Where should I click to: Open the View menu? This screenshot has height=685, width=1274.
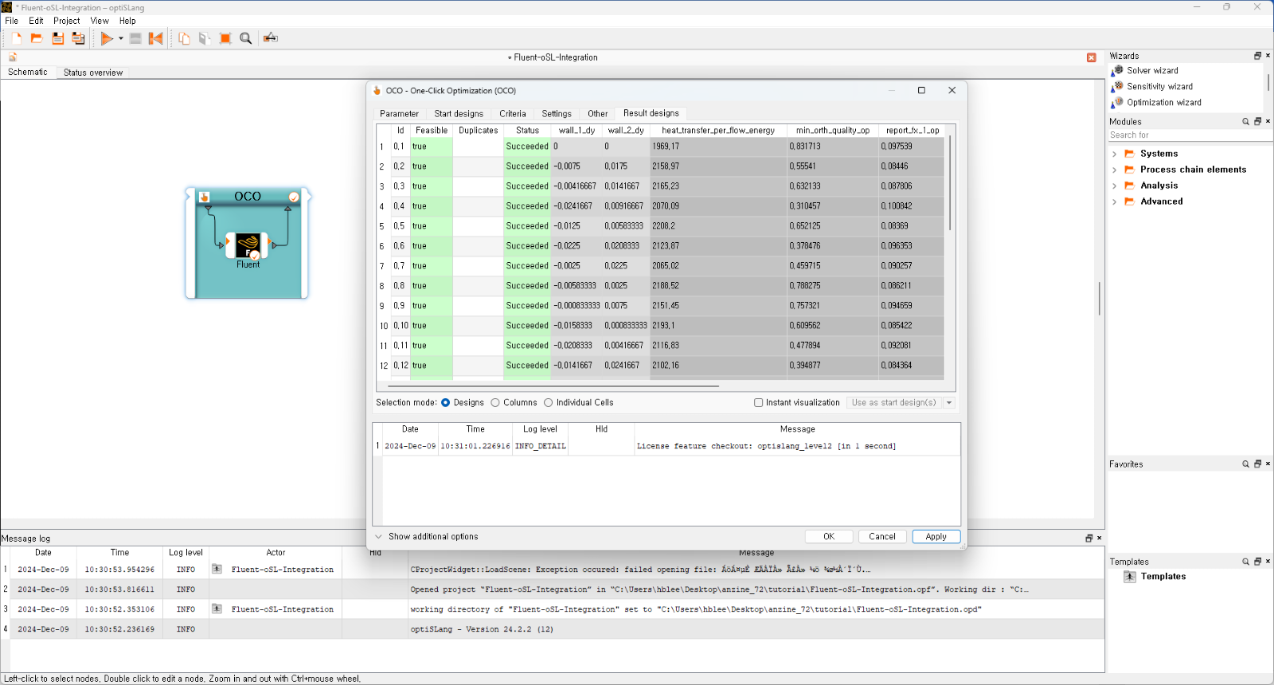pyautogui.click(x=100, y=21)
